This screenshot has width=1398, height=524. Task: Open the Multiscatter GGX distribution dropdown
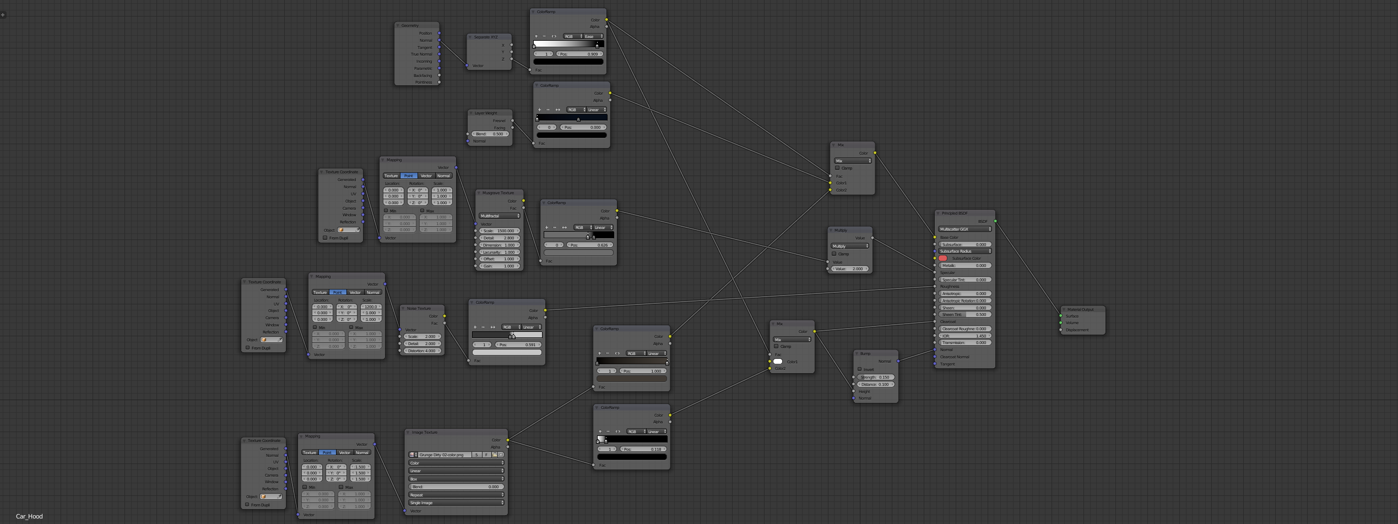964,229
